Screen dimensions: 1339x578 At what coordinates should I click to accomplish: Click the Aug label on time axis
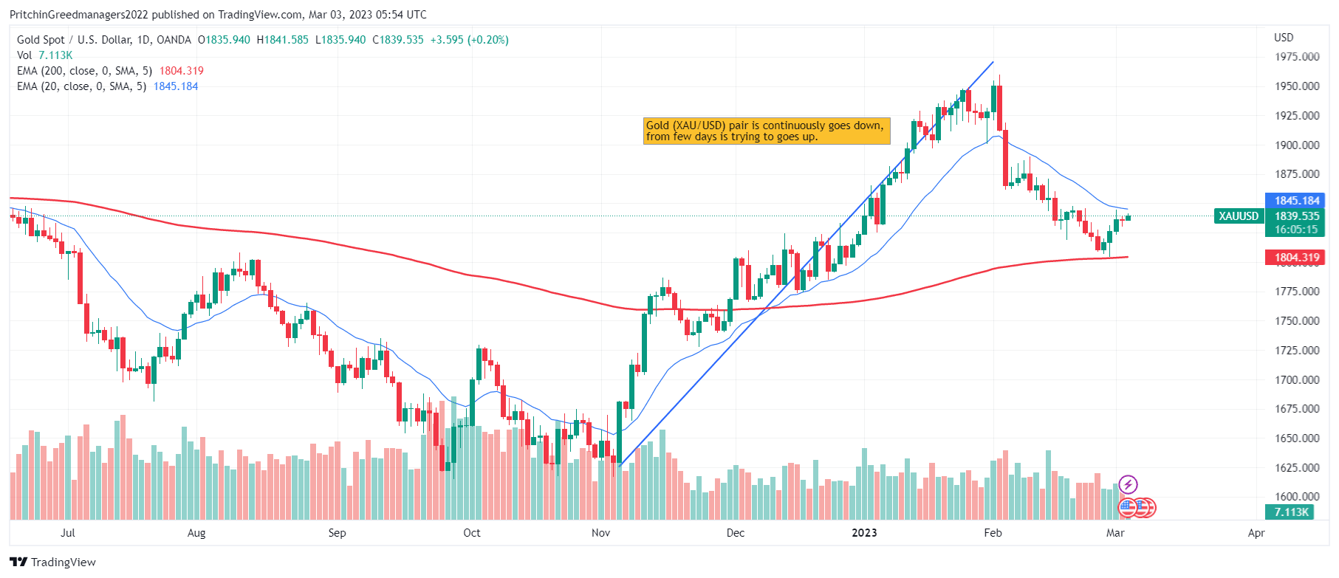tap(196, 533)
